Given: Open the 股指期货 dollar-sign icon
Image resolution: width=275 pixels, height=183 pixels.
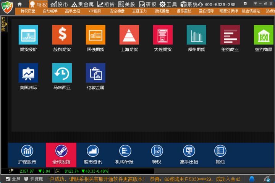Looking at the screenshot, I should (62, 35).
